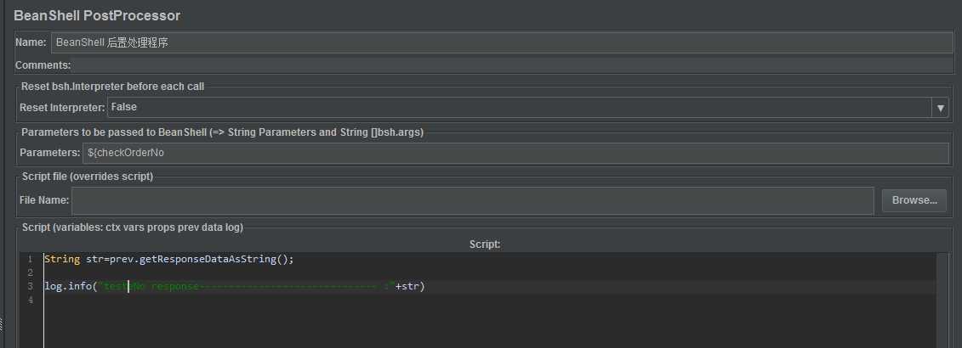962x348 pixels.
Task: Click the Parameters field containing ${checkOrderNo
Action: [515, 153]
